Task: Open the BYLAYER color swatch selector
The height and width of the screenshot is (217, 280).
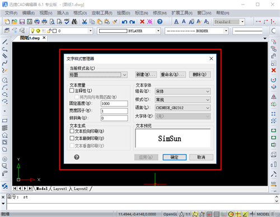Action: click(x=129, y=31)
